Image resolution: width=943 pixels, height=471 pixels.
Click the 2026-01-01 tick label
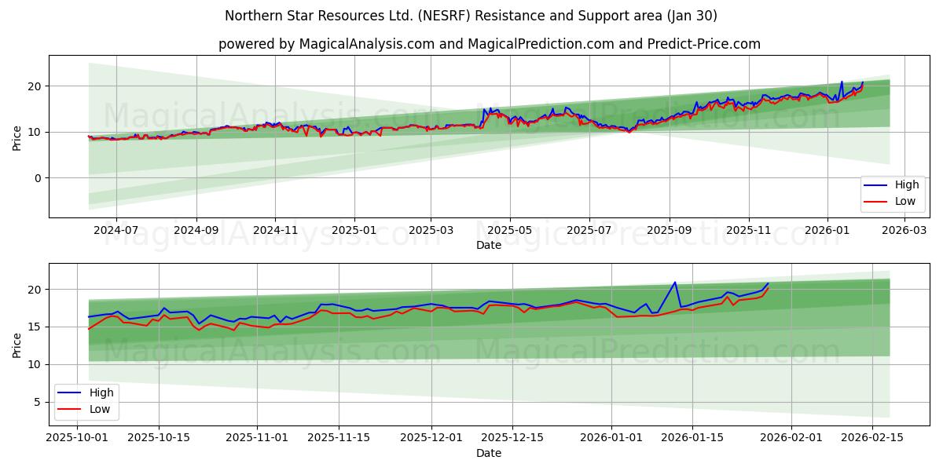tap(612, 438)
